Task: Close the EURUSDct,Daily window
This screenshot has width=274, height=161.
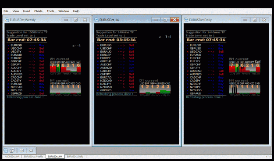Action: pyautogui.click(x=264, y=20)
